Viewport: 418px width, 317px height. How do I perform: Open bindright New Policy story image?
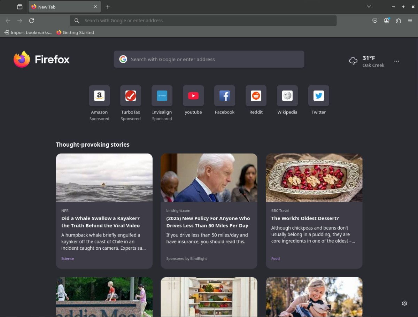tap(209, 178)
